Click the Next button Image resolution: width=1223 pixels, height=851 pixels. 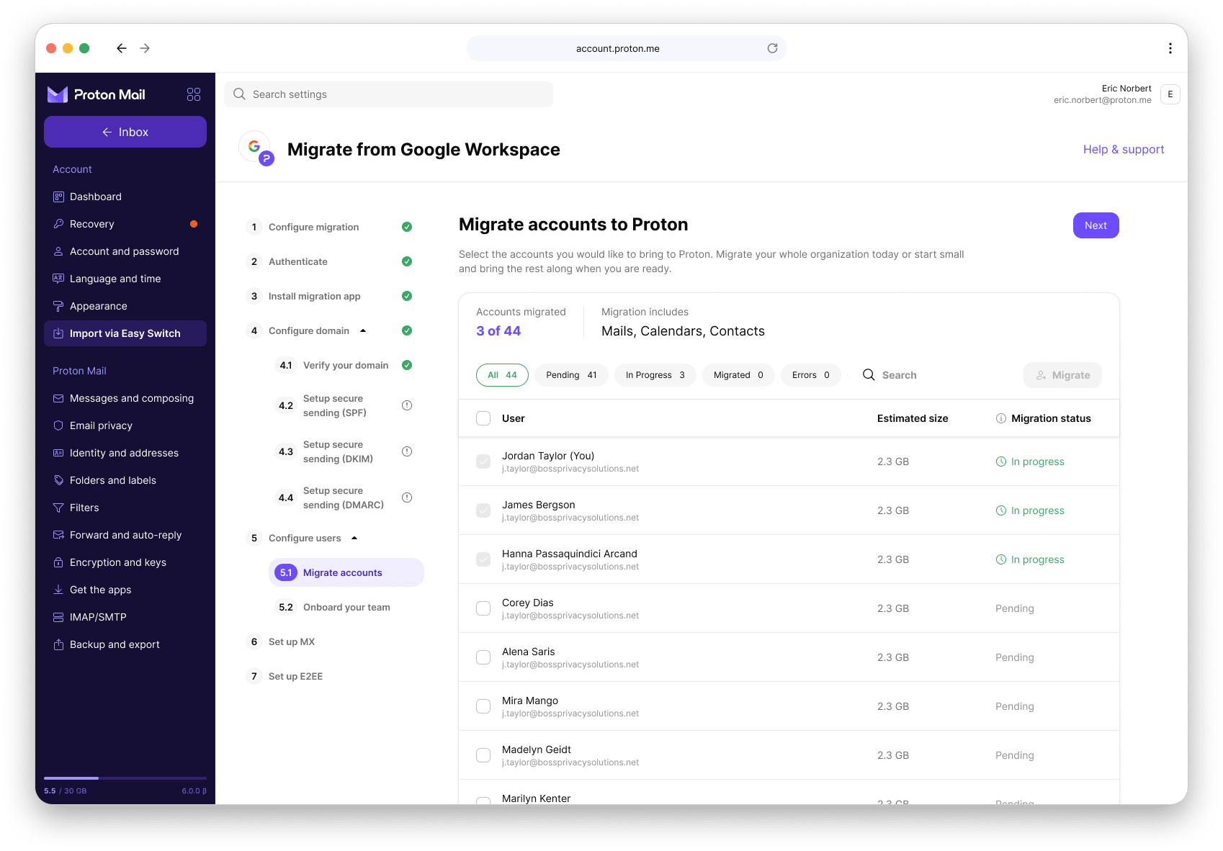[1096, 225]
